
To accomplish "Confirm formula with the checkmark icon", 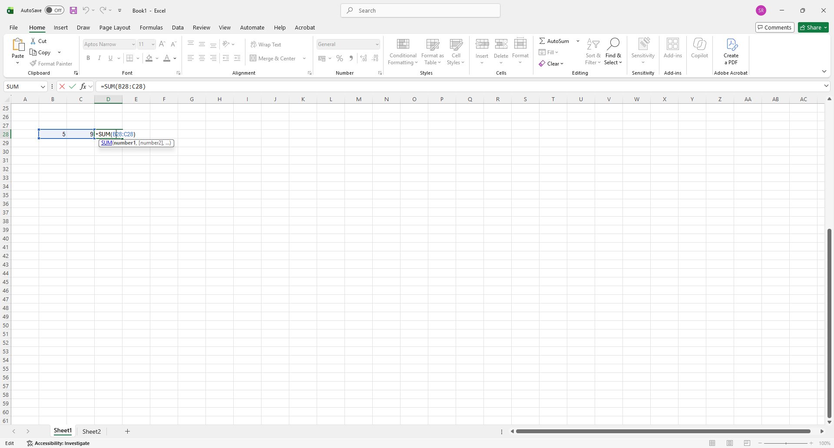I will tap(73, 86).
